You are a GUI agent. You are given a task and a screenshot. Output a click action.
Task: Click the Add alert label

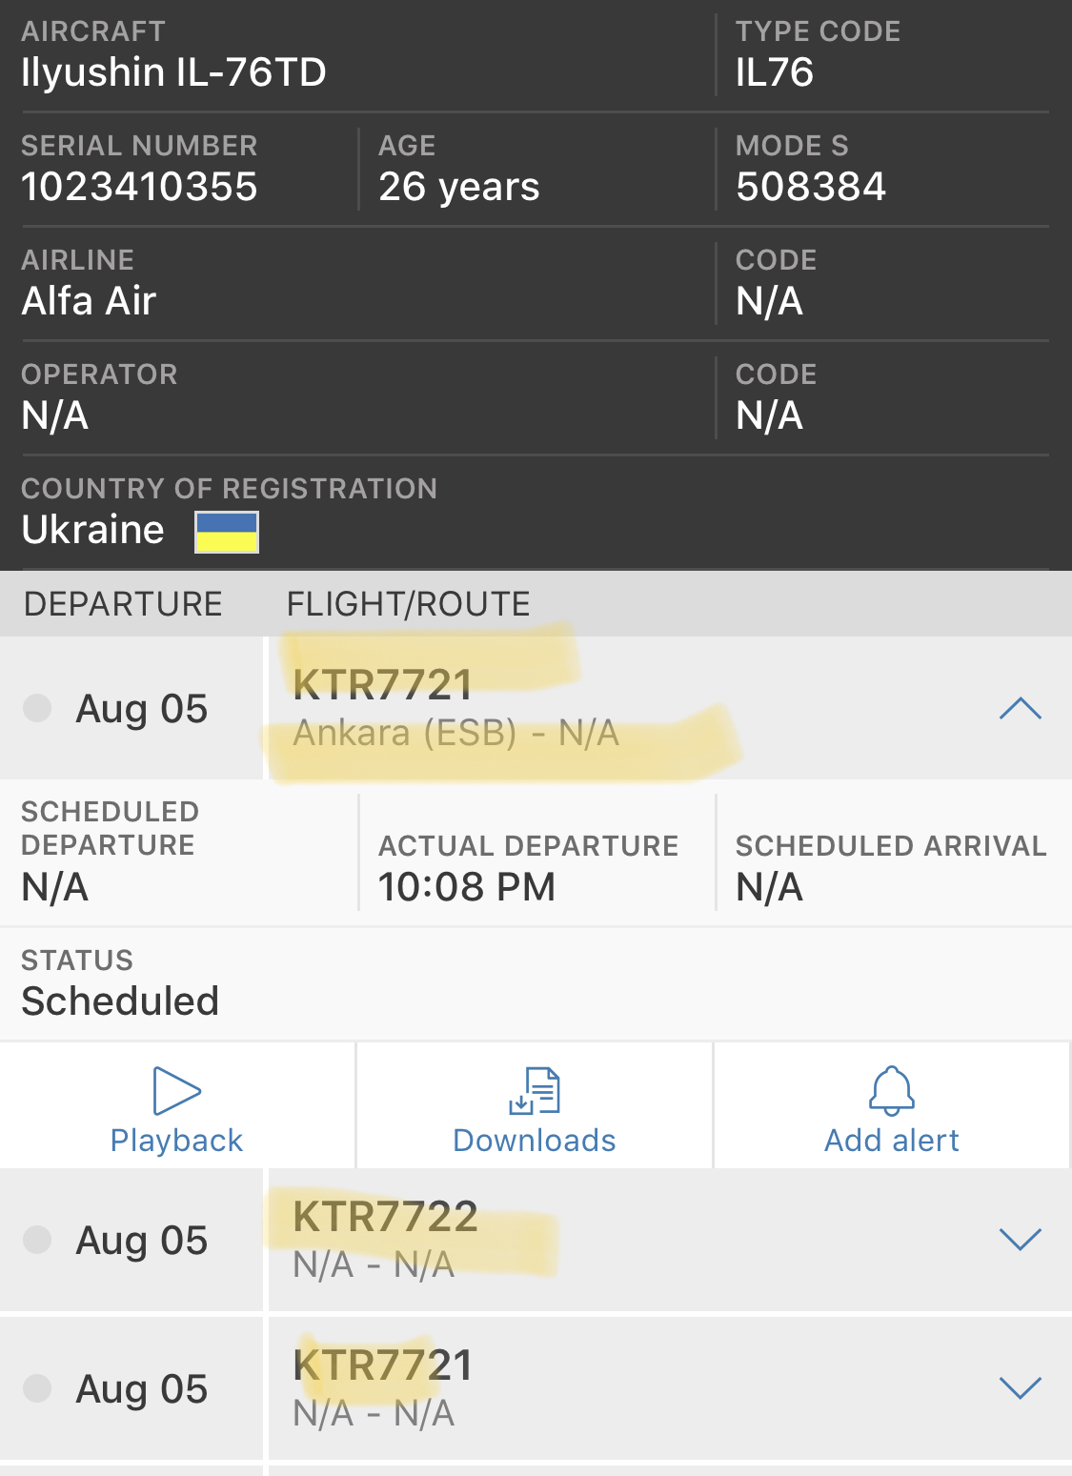click(891, 1141)
